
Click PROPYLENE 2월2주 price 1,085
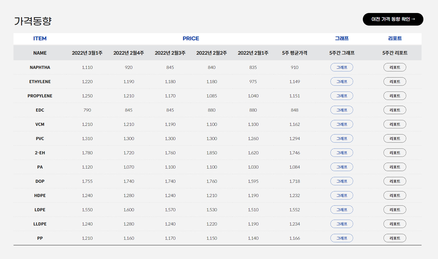tap(212, 96)
